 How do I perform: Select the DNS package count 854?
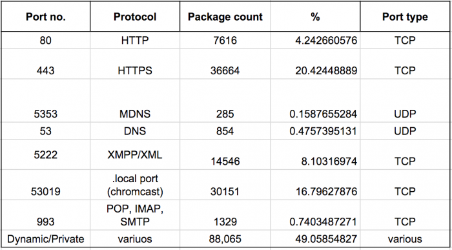(x=225, y=131)
